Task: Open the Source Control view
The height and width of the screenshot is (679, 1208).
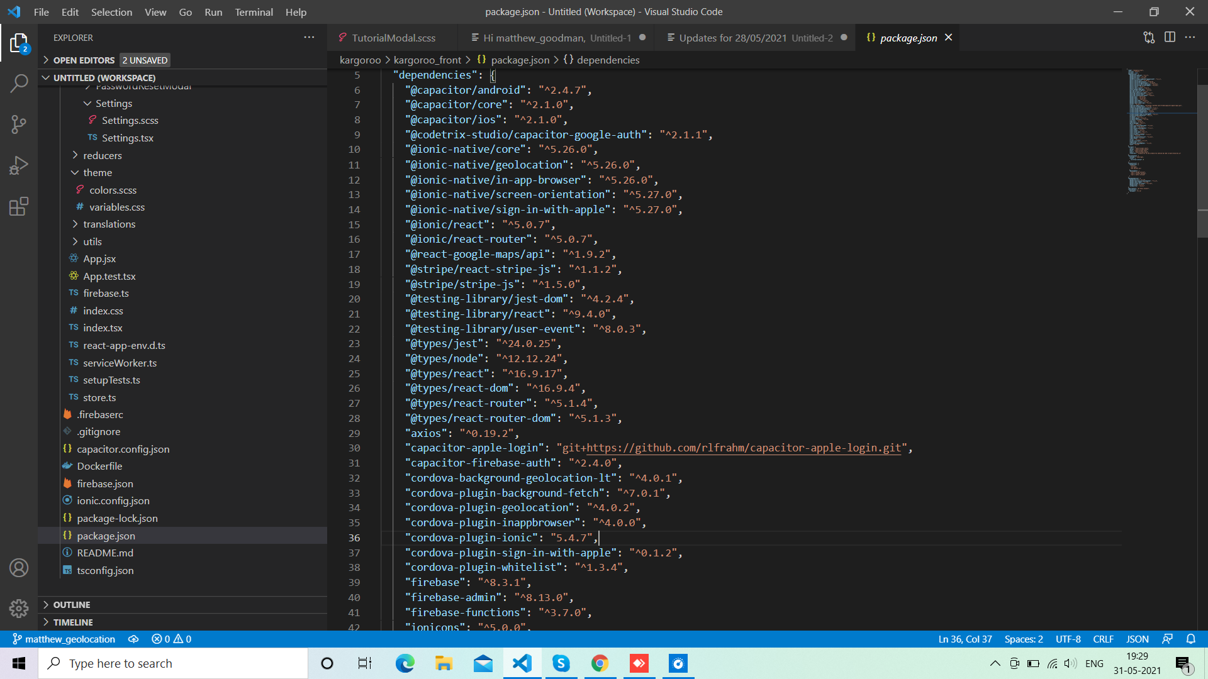Action: (19, 124)
